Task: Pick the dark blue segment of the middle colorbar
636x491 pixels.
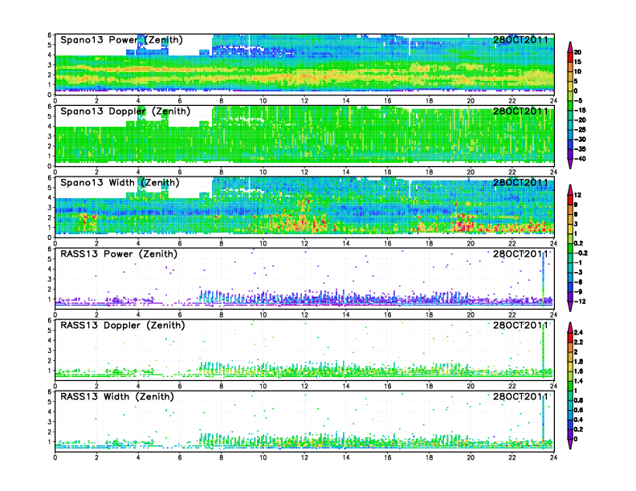Action: pos(570,287)
